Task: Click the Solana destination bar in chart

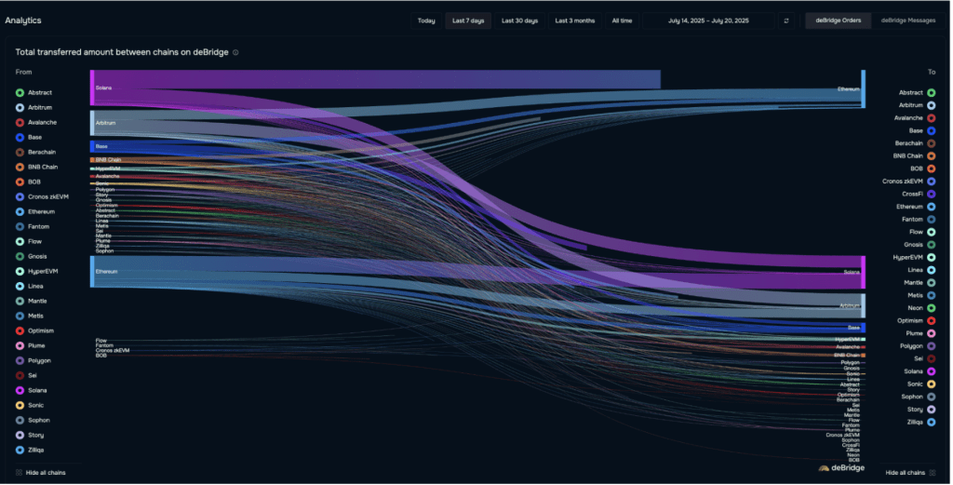Action: tap(863, 272)
